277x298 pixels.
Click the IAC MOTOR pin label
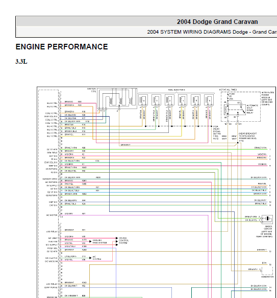pyautogui.click(x=52, y=215)
